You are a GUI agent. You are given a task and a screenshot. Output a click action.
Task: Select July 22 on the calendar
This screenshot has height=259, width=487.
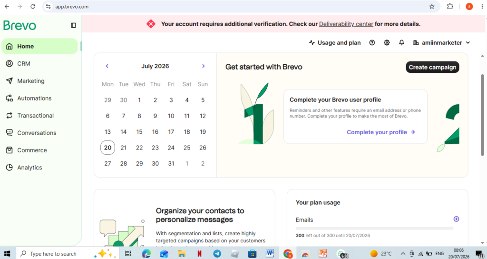pyautogui.click(x=139, y=148)
